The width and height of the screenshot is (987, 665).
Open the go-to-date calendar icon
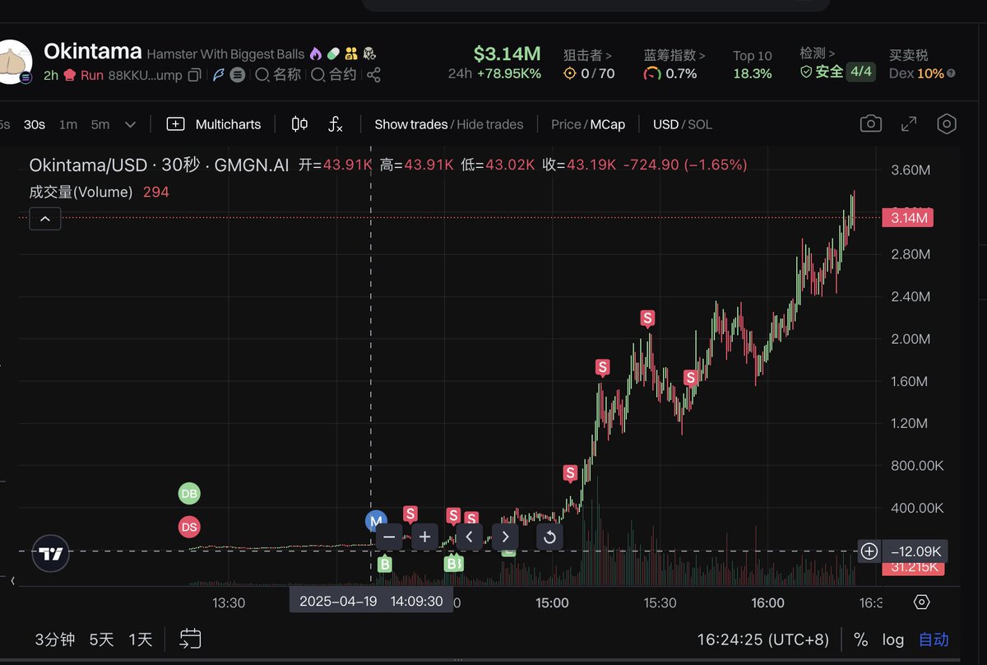tap(191, 639)
